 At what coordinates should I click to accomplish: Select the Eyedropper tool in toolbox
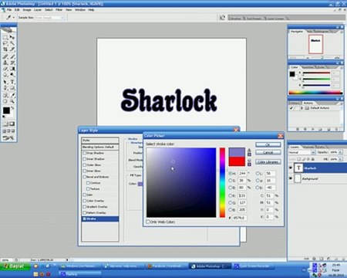tap(12, 95)
